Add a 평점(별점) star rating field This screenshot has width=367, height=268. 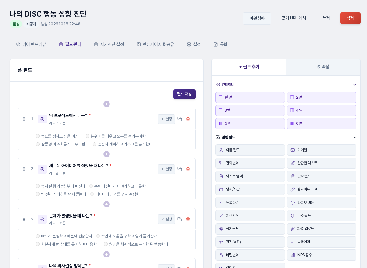pyautogui.click(x=250, y=242)
